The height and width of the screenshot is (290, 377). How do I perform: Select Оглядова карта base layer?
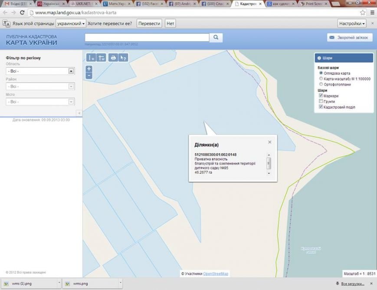[321, 73]
